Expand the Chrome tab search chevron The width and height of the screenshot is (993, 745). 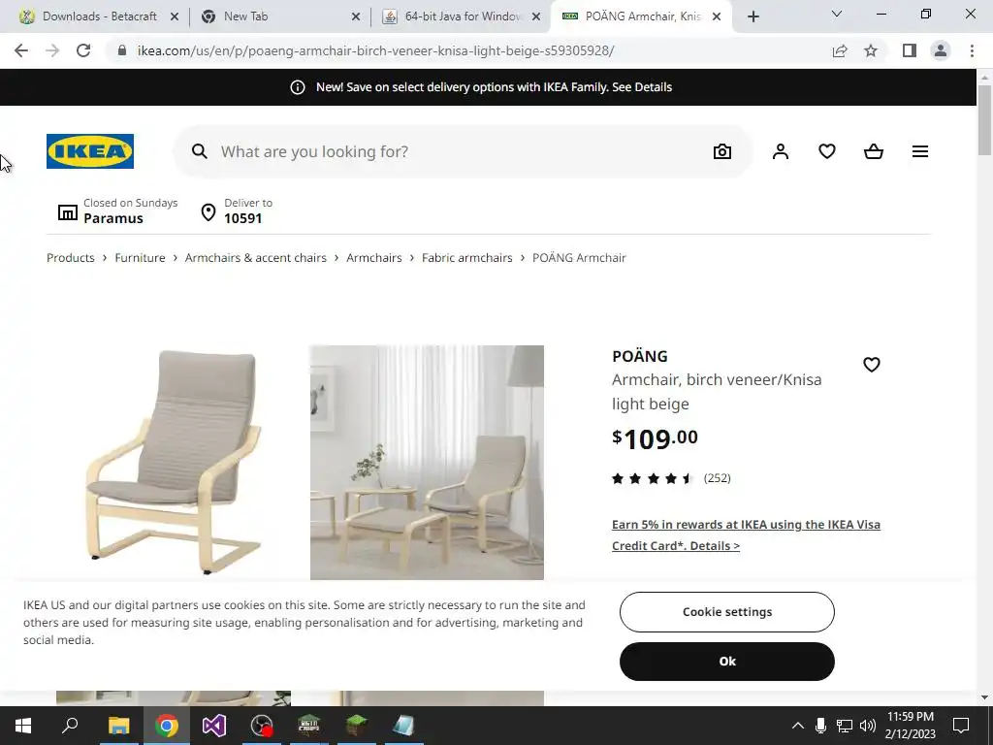tap(837, 14)
